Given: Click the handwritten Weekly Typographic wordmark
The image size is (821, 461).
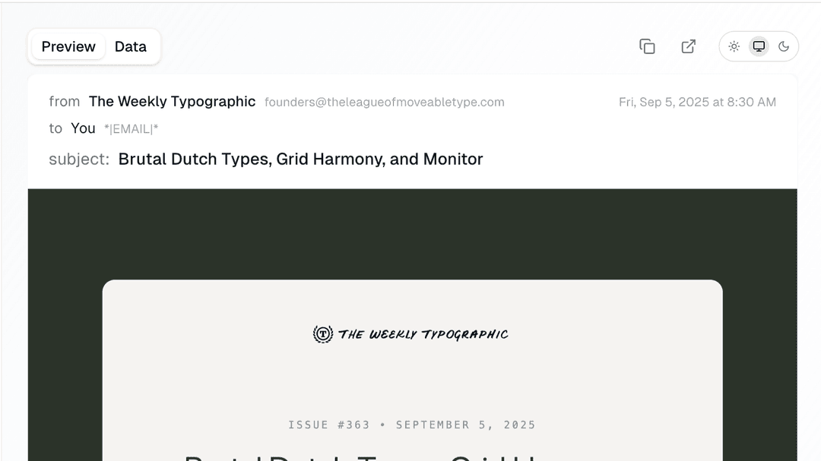Looking at the screenshot, I should (x=423, y=334).
